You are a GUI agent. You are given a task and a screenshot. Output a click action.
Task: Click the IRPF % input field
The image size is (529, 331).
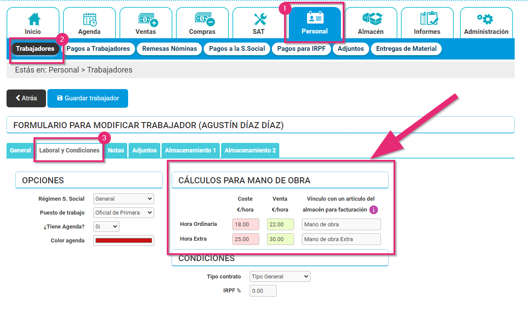pos(263,291)
